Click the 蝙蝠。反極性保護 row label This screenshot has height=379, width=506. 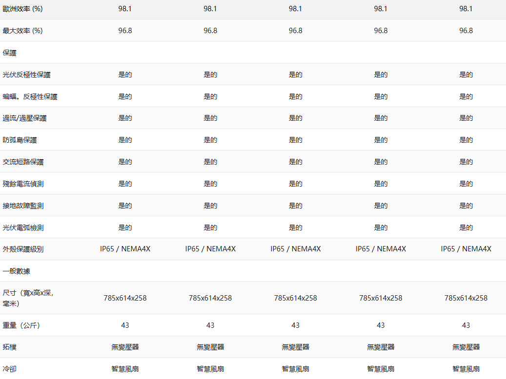pos(30,96)
